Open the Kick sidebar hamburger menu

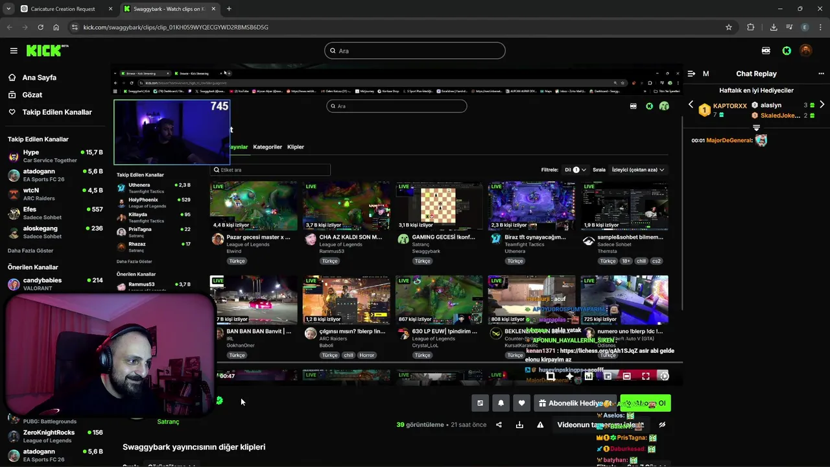tap(14, 51)
